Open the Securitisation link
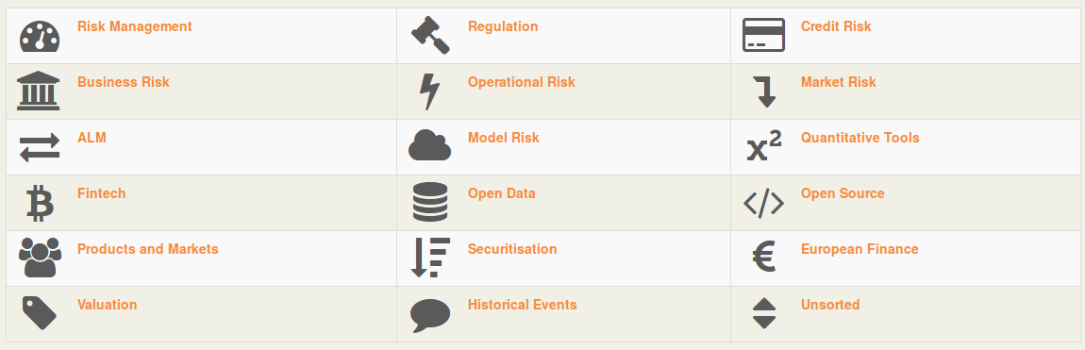The height and width of the screenshot is (350, 1085). pyautogui.click(x=512, y=249)
